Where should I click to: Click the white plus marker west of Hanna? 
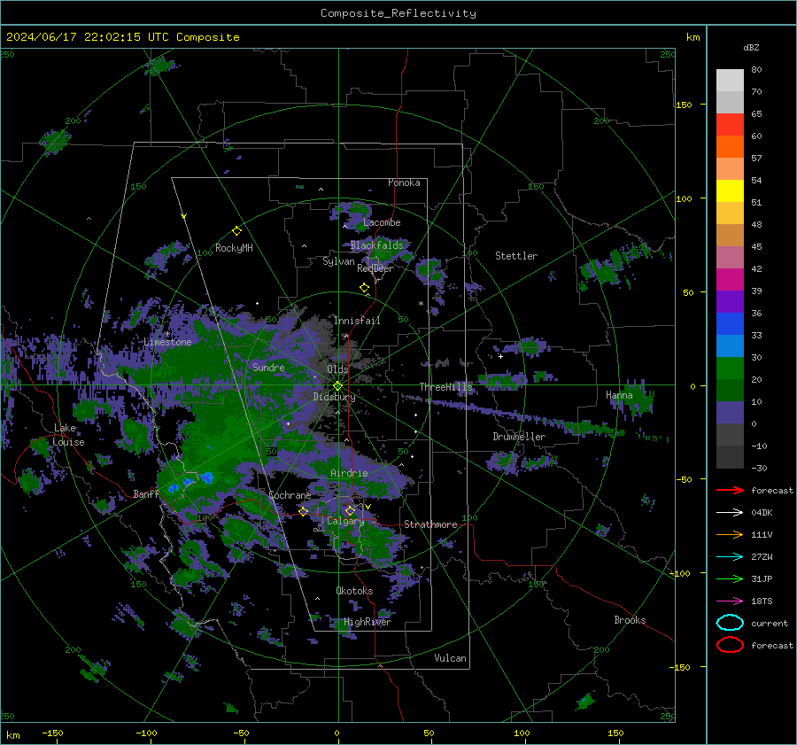click(500, 356)
